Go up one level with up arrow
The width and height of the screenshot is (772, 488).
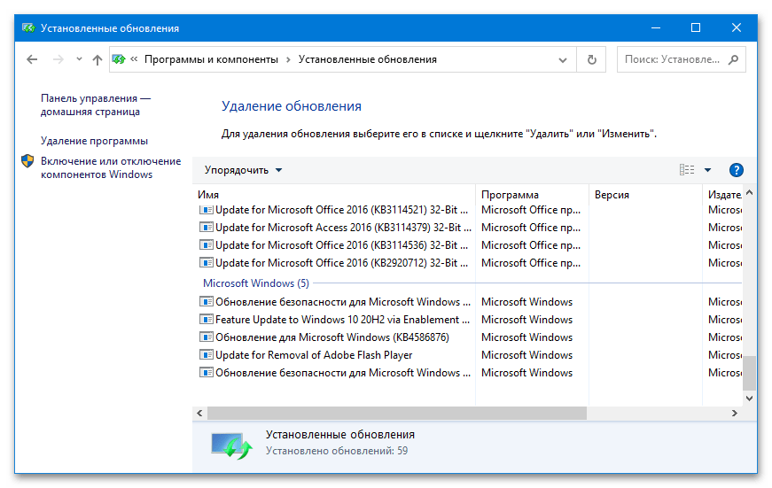tap(97, 59)
